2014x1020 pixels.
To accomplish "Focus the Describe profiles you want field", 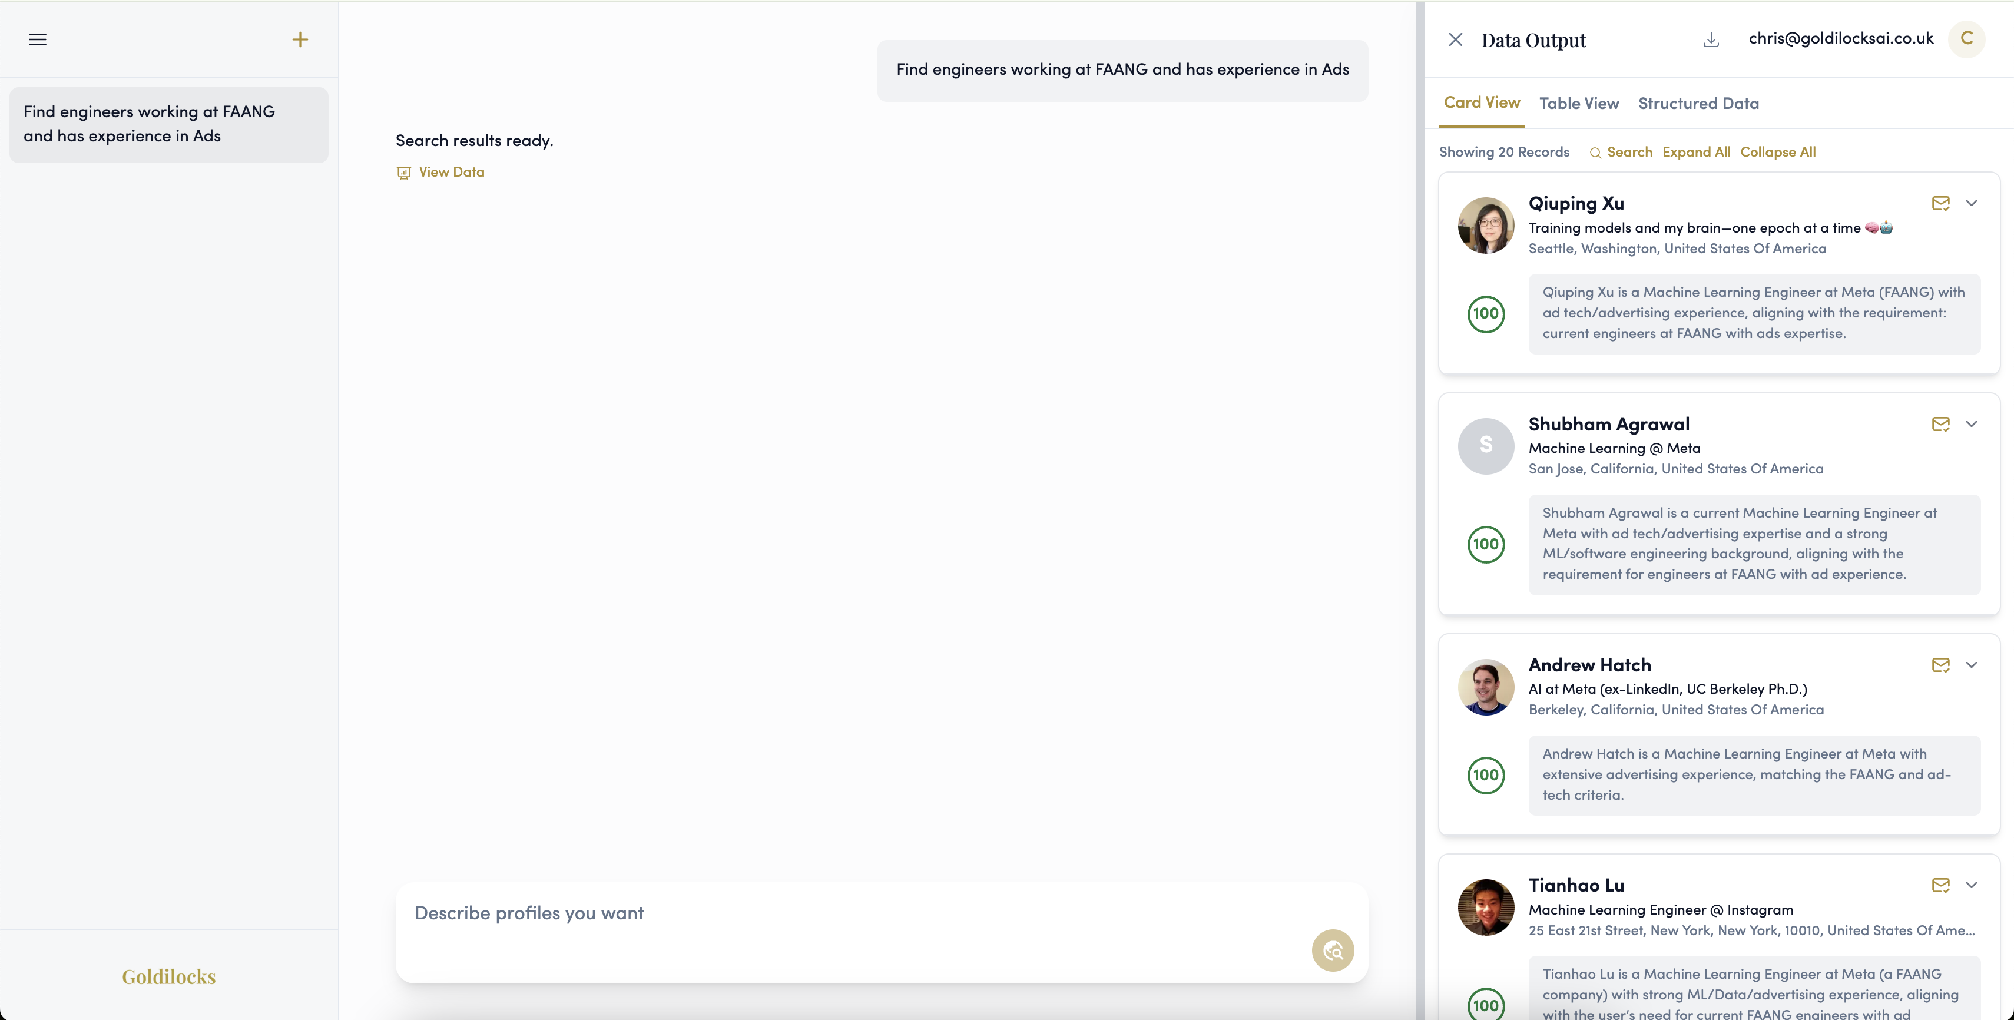I will tap(882, 932).
